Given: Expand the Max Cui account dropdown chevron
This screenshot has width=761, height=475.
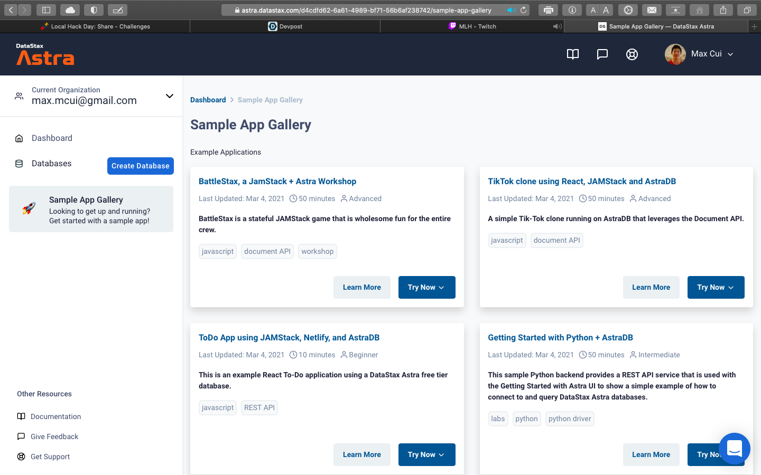Looking at the screenshot, I should (730, 54).
